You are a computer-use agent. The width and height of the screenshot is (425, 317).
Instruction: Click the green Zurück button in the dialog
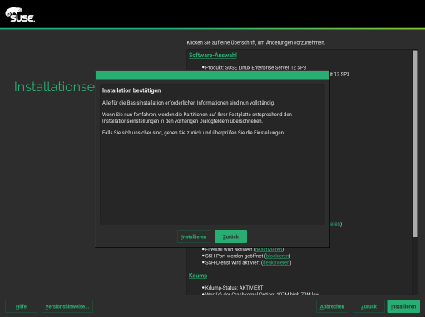point(230,237)
